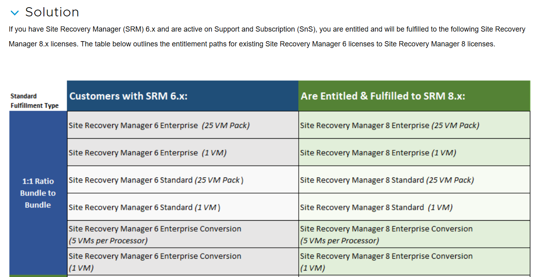Select 'Site Recovery Manager 8 Enterprise (1 VM)' cell
The width and height of the screenshot is (535, 277).
[x=414, y=152]
